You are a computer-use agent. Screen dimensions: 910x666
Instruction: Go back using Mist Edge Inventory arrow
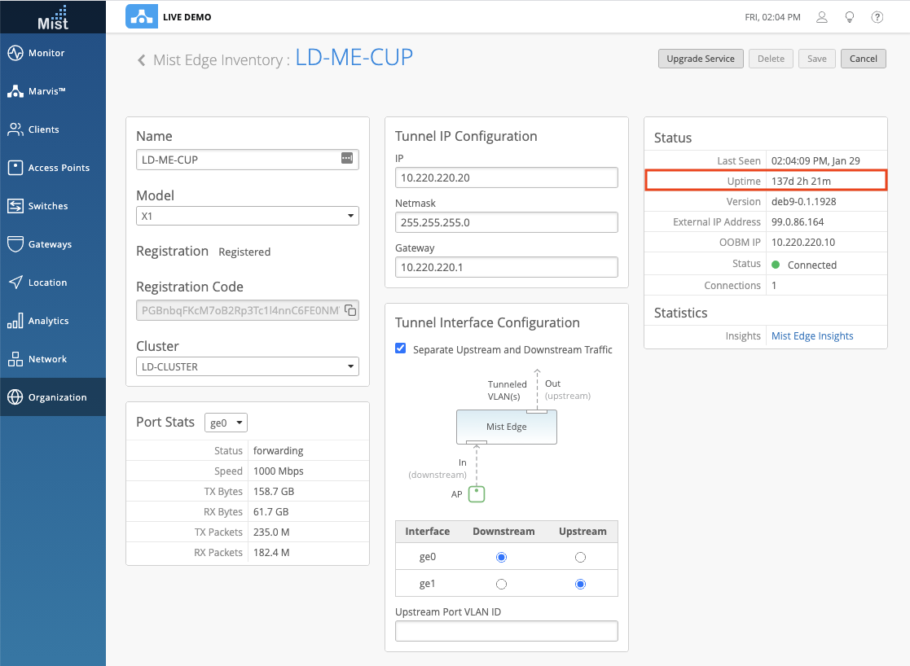[x=142, y=59]
